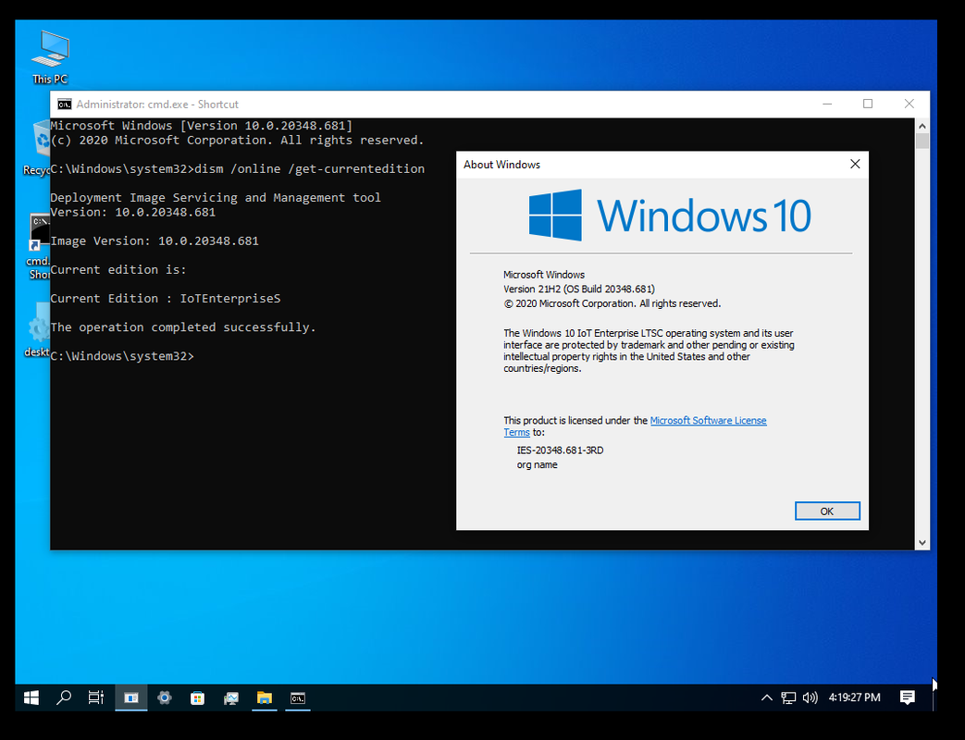
Task: Open the Microsoft Software License Terms link
Action: coord(708,421)
